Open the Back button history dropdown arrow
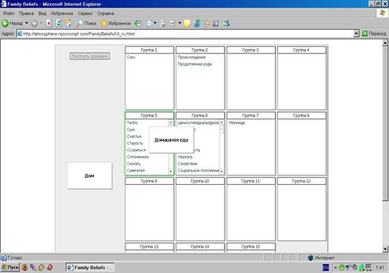 27,23
